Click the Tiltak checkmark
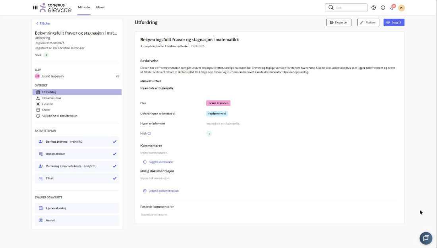Screen dimensions: 437x248 coord(114,178)
